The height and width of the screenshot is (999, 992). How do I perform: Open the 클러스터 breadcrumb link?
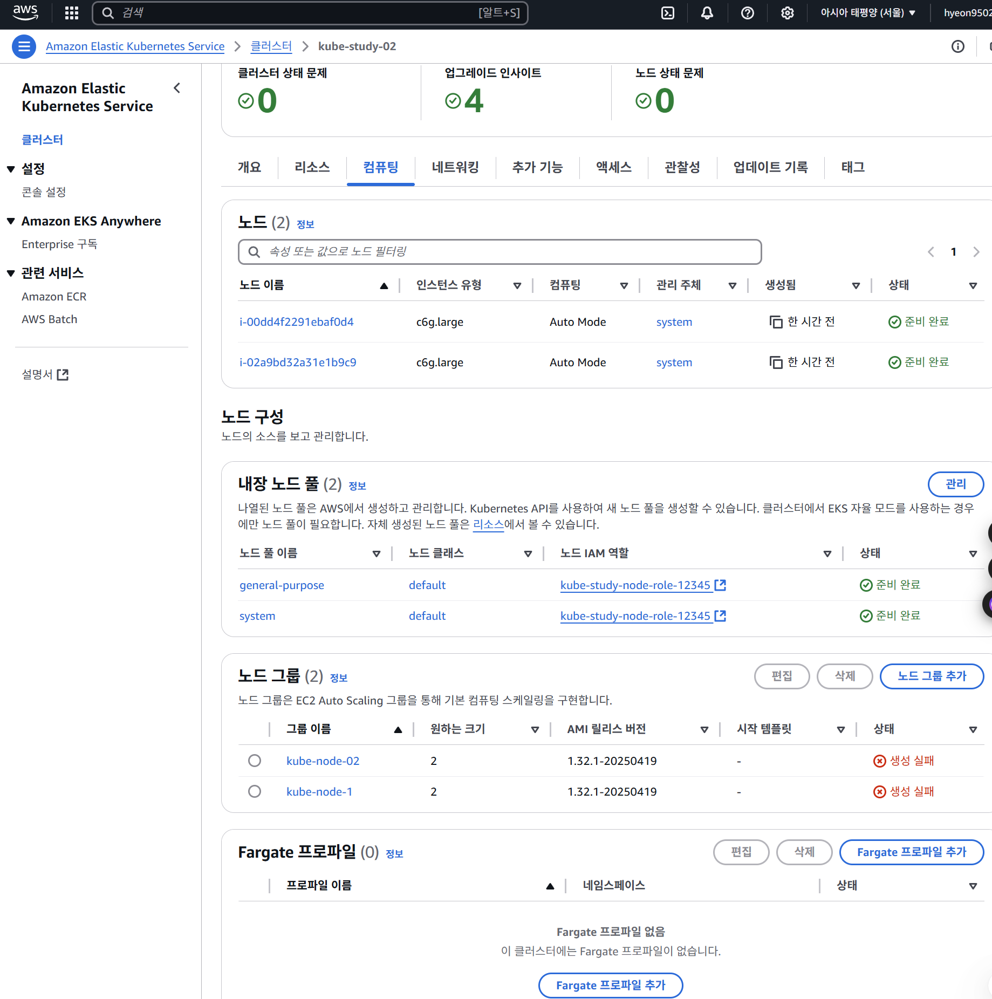pyautogui.click(x=271, y=46)
